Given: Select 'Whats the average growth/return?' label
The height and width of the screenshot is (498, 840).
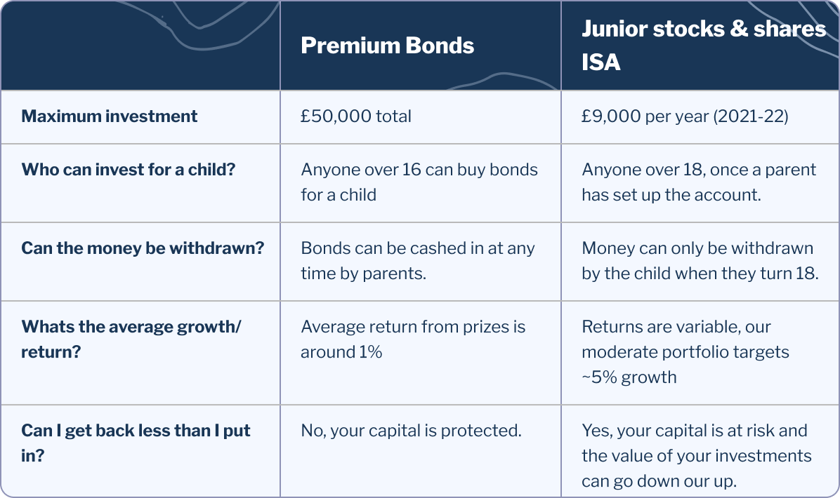Looking at the screenshot, I should 131,339.
